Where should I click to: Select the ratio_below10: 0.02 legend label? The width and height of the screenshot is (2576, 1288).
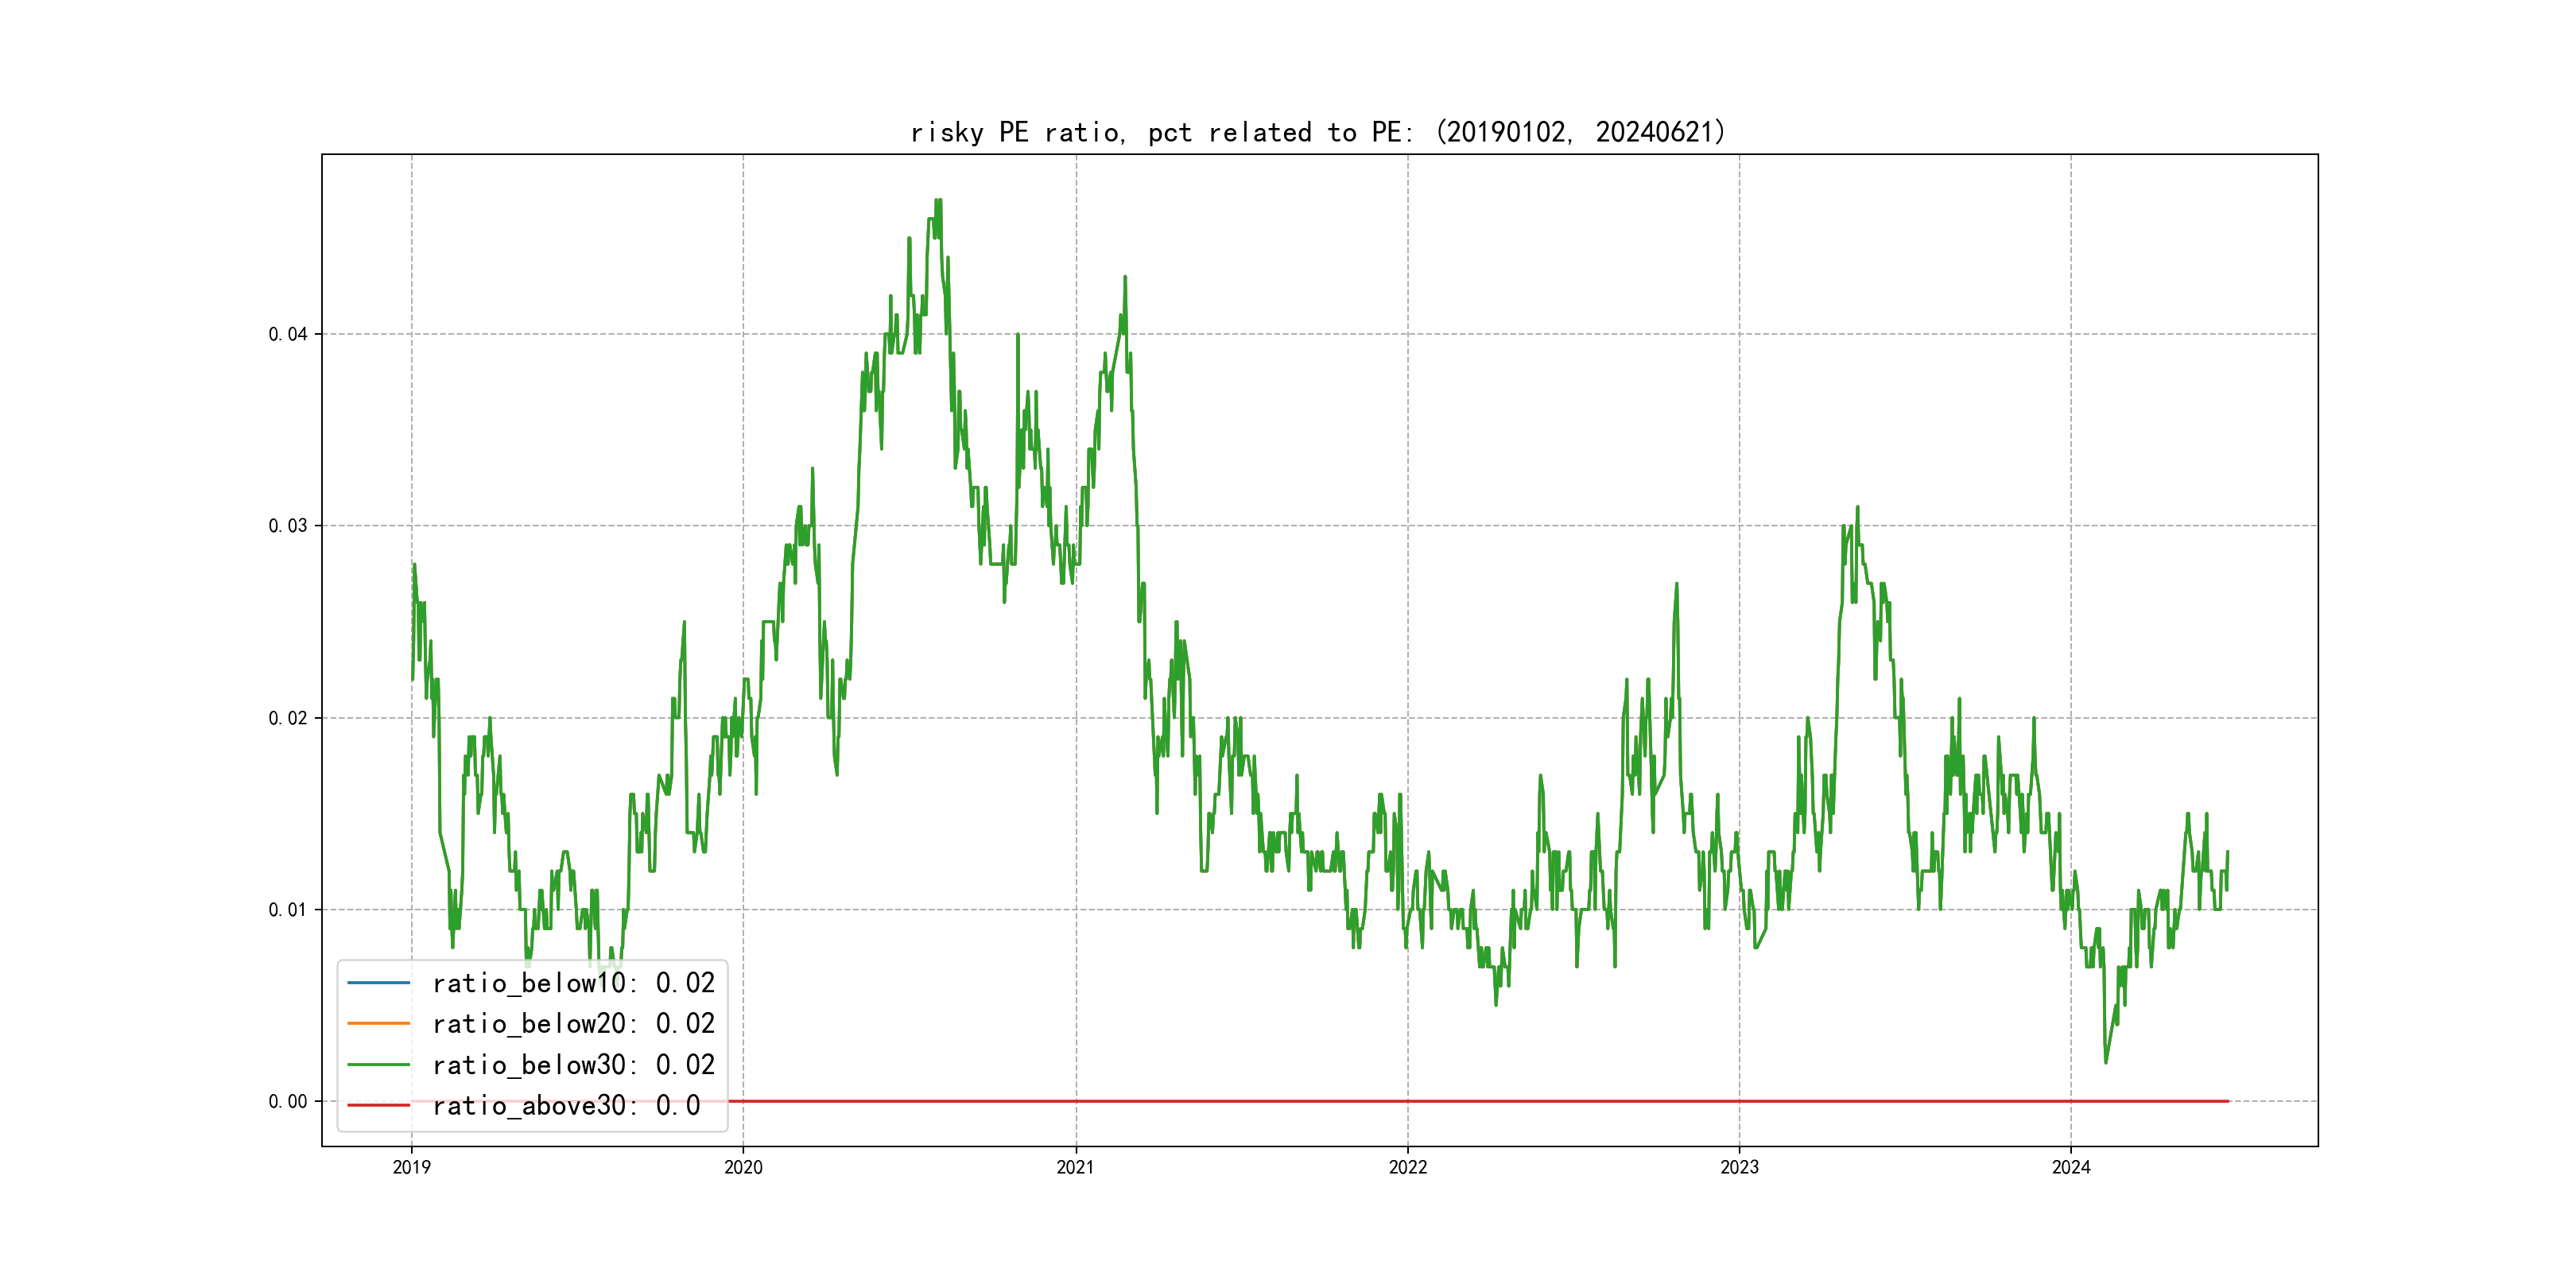coord(573,983)
